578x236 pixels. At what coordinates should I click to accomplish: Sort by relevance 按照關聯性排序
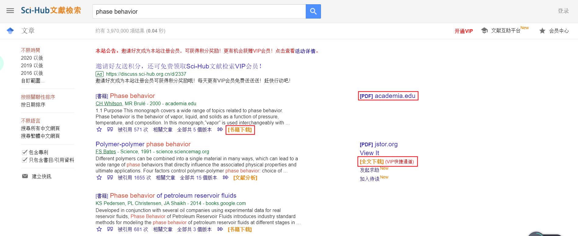(x=38, y=97)
